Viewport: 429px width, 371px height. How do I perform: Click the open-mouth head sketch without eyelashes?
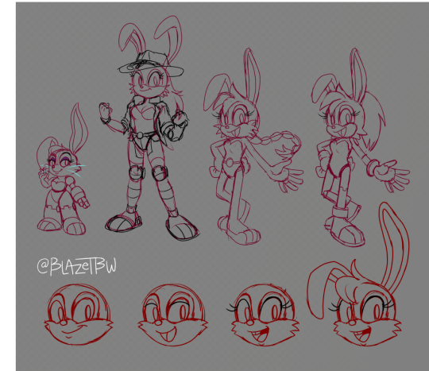pyautogui.click(x=172, y=315)
